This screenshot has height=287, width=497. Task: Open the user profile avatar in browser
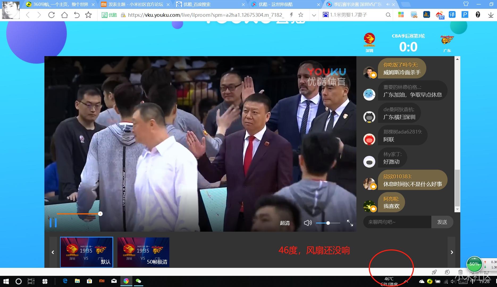11,10
